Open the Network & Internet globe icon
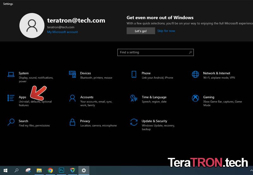This screenshot has width=253, height=175. point(195,74)
